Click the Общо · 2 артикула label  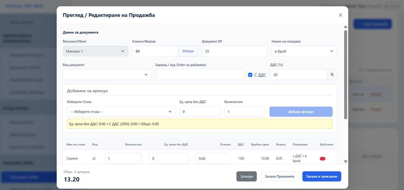pos(76,172)
